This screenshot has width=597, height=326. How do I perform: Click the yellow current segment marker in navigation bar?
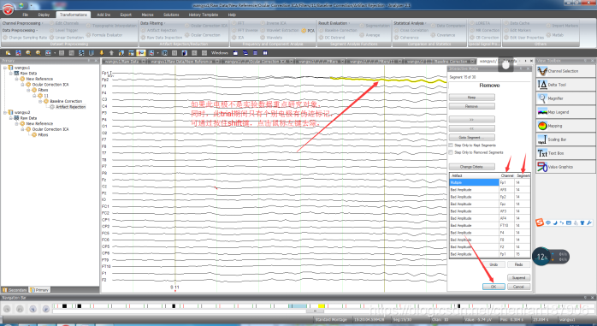point(322,305)
